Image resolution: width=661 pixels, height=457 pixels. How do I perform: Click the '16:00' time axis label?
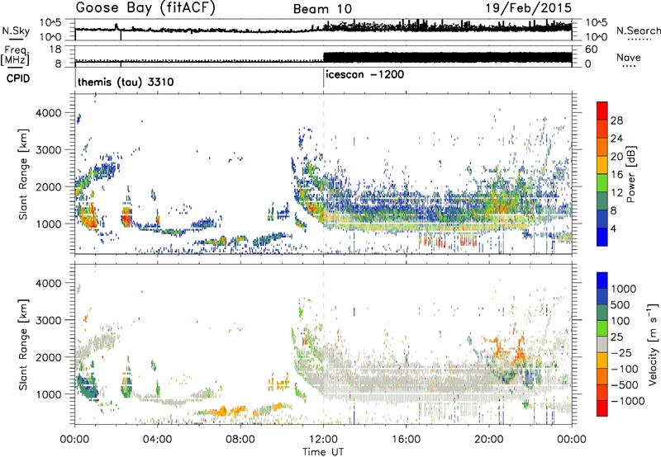[406, 440]
